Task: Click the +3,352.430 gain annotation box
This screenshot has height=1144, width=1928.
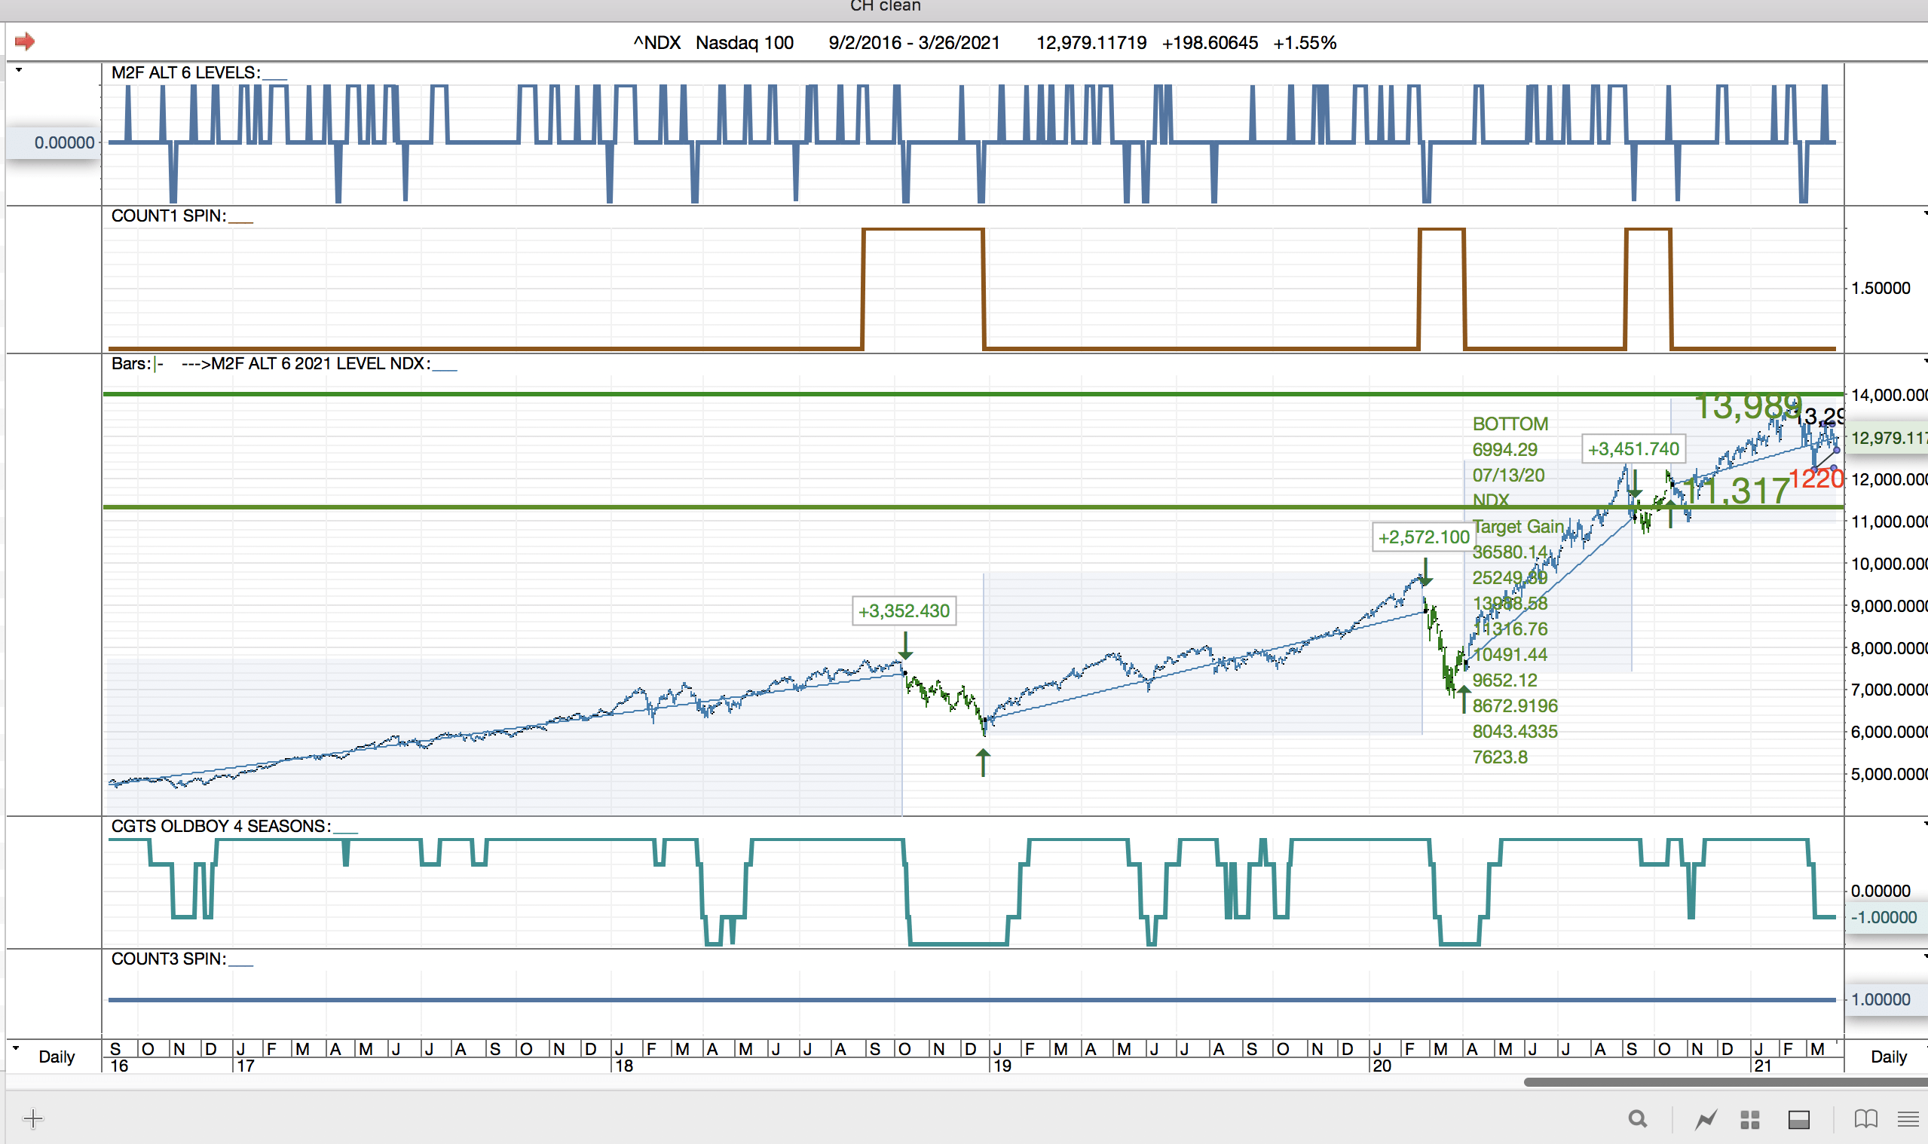Action: 904,611
